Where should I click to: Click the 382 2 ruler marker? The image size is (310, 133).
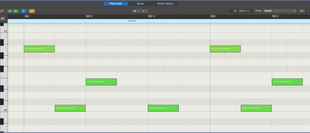click(x=89, y=16)
